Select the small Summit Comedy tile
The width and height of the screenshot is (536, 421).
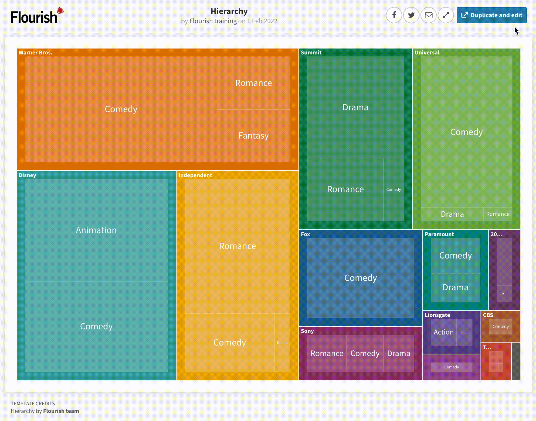[394, 189]
